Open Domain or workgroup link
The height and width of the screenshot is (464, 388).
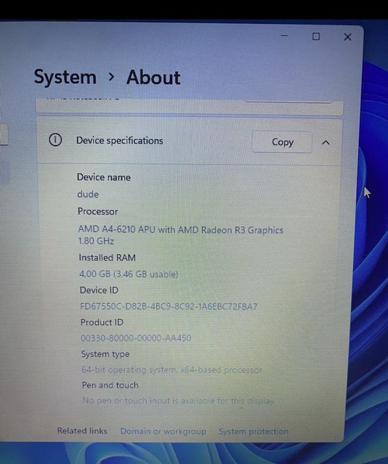(163, 431)
